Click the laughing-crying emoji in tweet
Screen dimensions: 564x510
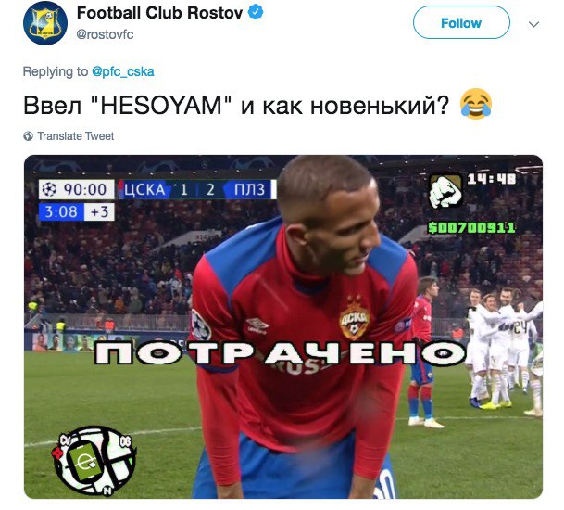[476, 104]
